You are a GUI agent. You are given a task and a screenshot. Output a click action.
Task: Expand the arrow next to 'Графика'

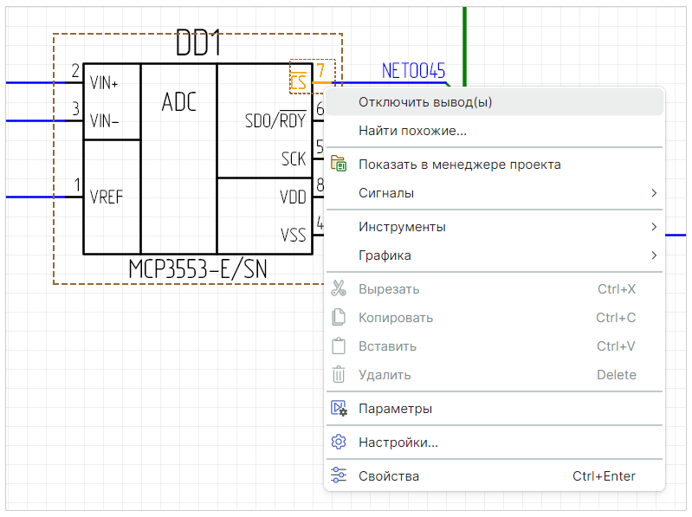[x=654, y=255]
